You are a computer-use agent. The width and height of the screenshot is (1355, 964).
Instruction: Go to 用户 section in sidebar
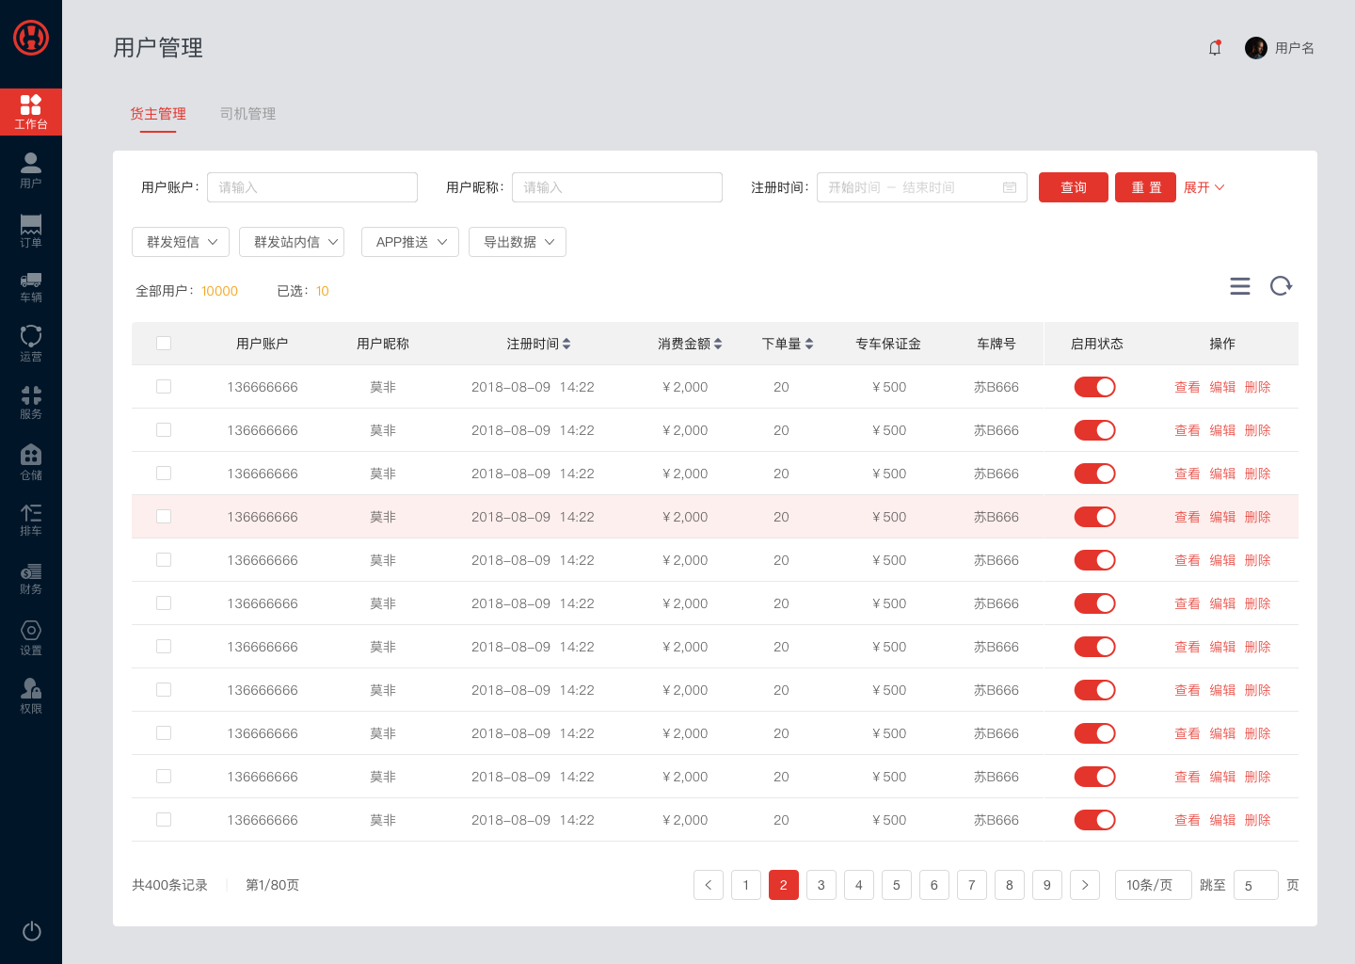[x=31, y=170]
